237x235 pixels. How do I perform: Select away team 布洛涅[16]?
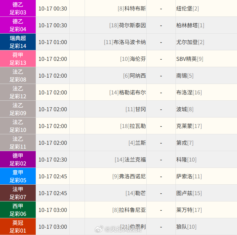coord(189,92)
